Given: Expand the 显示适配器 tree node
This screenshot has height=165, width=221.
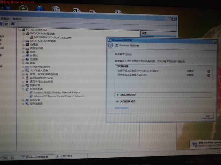Looking at the screenshot, I should click(x=23, y=104).
